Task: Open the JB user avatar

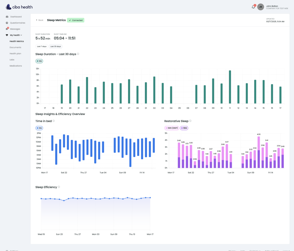Action: point(260,7)
